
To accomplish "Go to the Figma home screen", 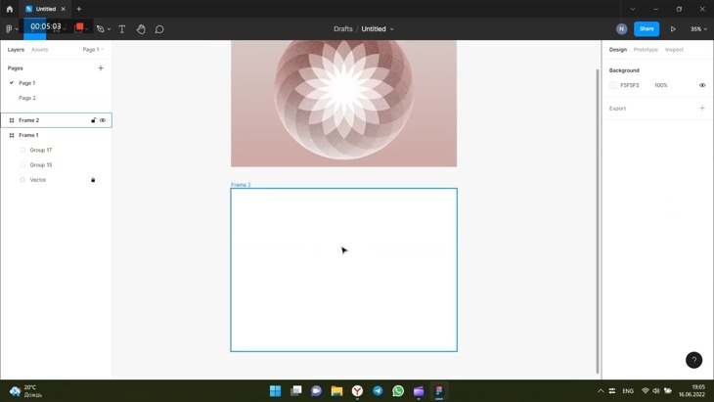I will [x=10, y=9].
